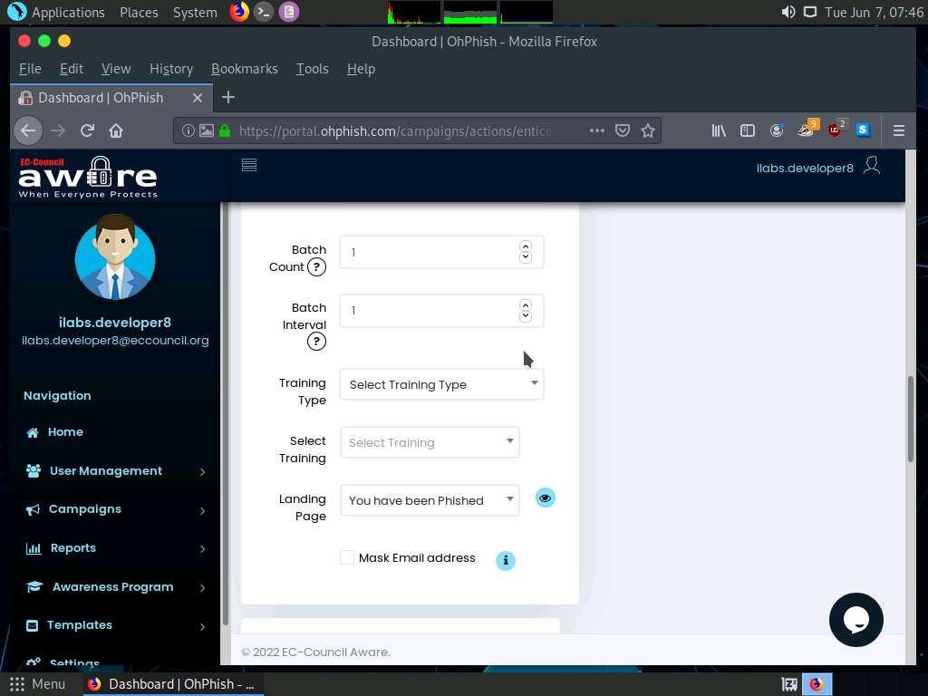Open the Edit menu
Viewport: 928px width, 696px height.
pyautogui.click(x=71, y=69)
